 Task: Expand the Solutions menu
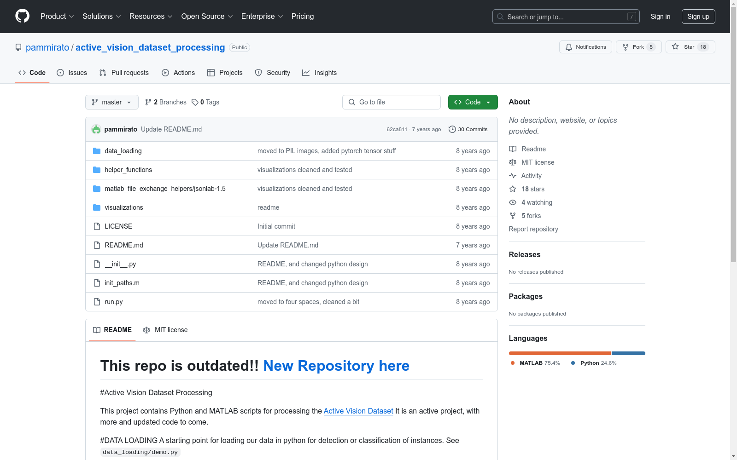[102, 17]
